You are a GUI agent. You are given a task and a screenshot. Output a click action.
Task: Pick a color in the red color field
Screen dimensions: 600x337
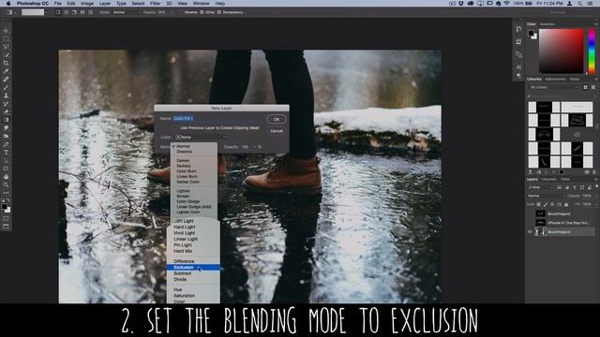click(x=562, y=51)
